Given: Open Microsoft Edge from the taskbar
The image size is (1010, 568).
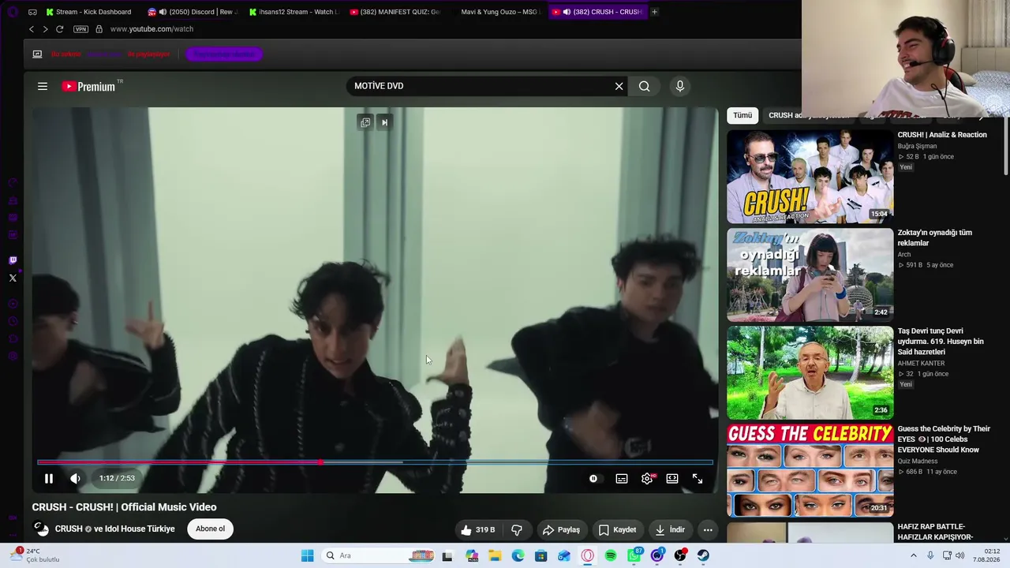Looking at the screenshot, I should point(518,555).
